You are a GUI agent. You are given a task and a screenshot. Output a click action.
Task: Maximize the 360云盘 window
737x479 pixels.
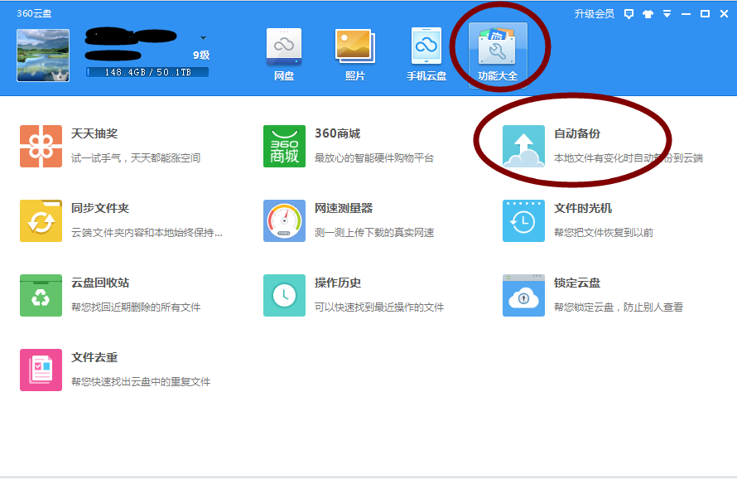(705, 13)
